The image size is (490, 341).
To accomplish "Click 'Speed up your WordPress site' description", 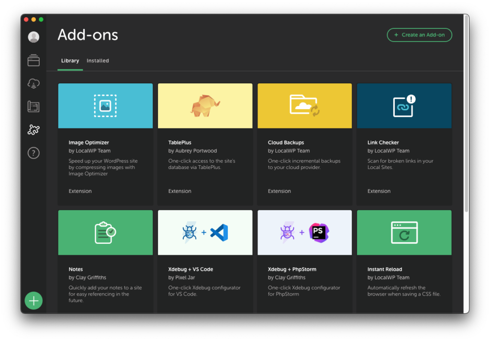I will 103,167.
